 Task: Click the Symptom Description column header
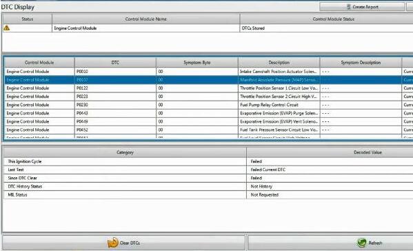click(x=361, y=63)
